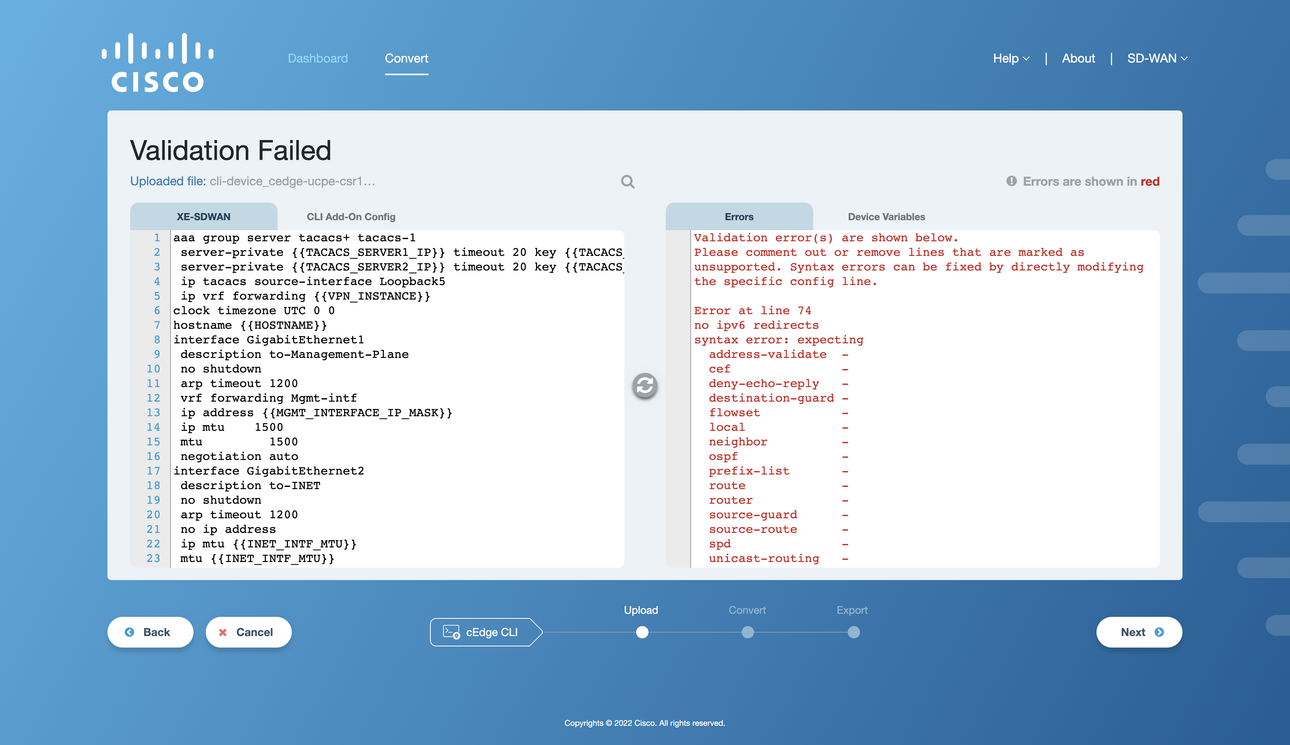This screenshot has width=1290, height=745.
Task: Click the Back arrow icon
Action: 129,632
